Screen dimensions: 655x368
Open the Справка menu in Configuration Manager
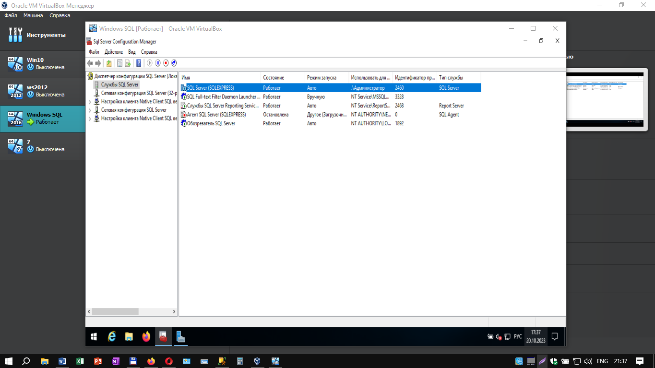[149, 52]
